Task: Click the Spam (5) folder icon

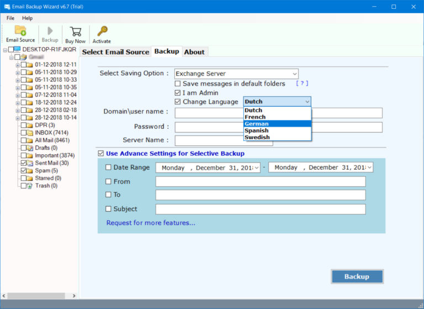Action: [30, 171]
